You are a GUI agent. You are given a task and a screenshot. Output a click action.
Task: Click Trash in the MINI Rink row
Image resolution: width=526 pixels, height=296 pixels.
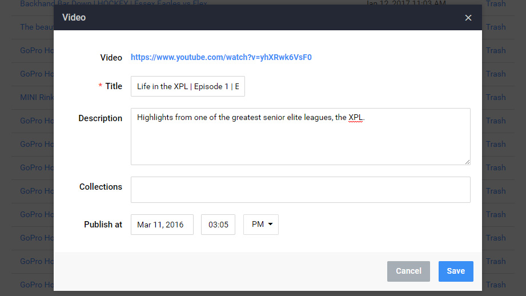point(495,97)
